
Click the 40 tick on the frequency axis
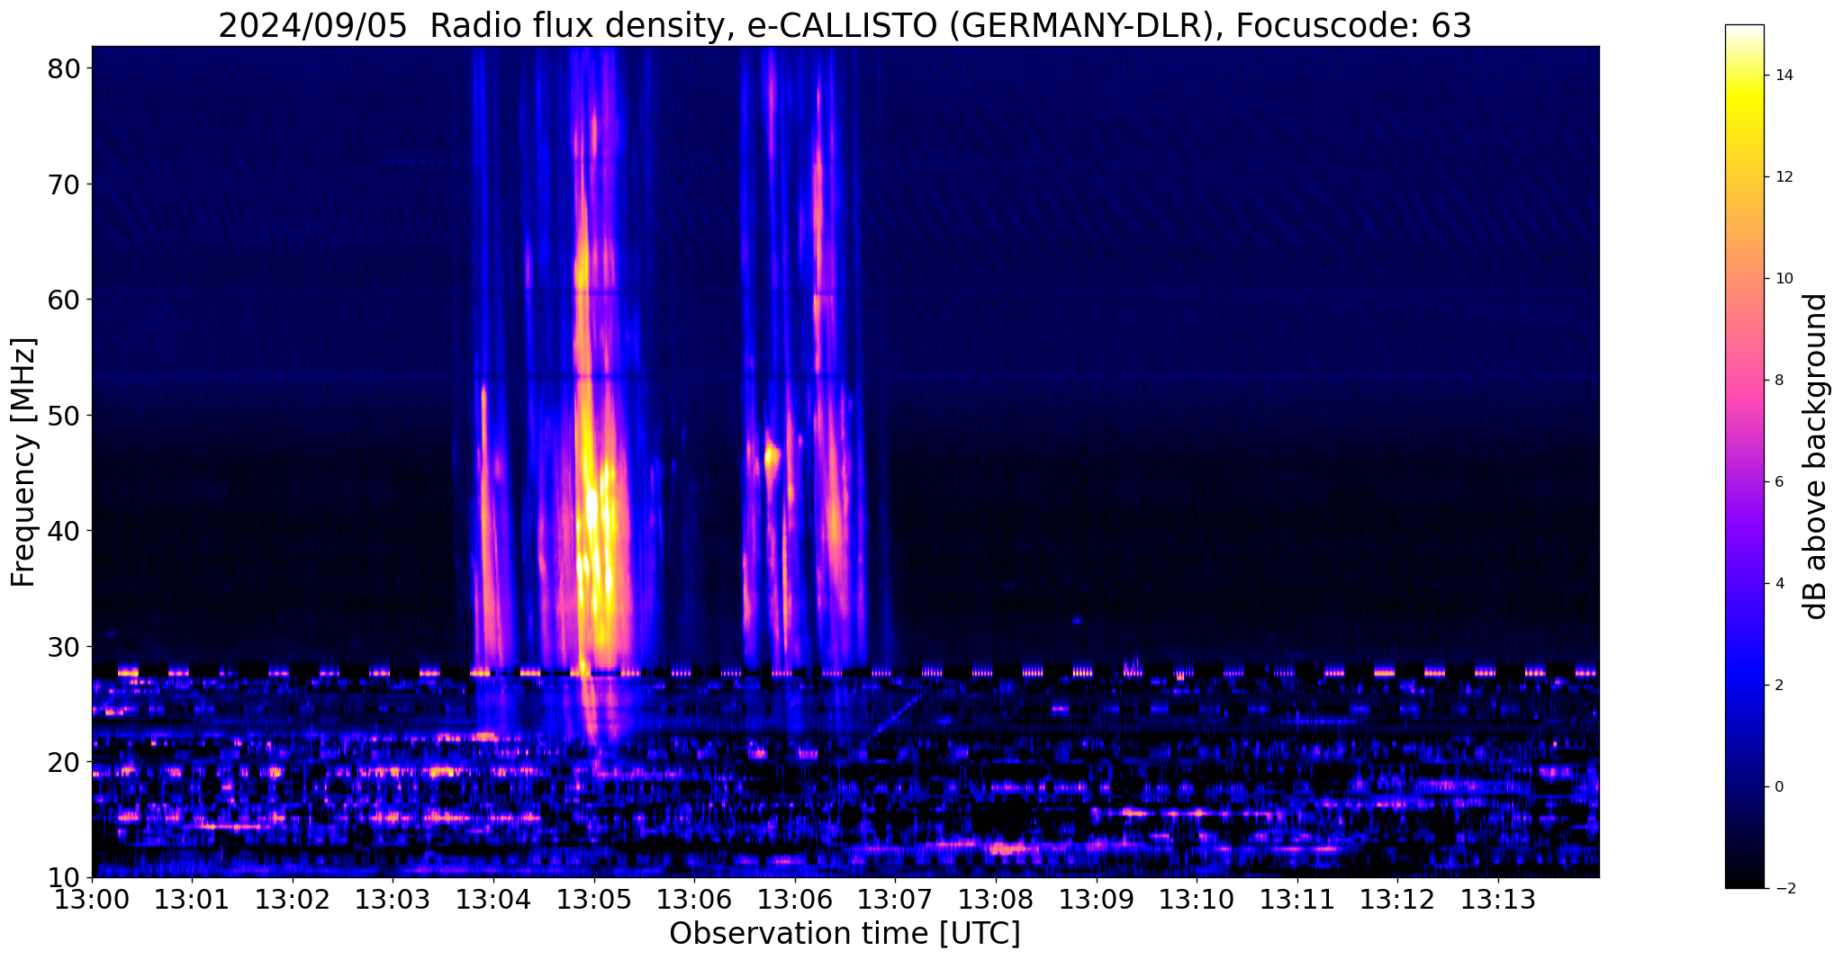pos(64,531)
